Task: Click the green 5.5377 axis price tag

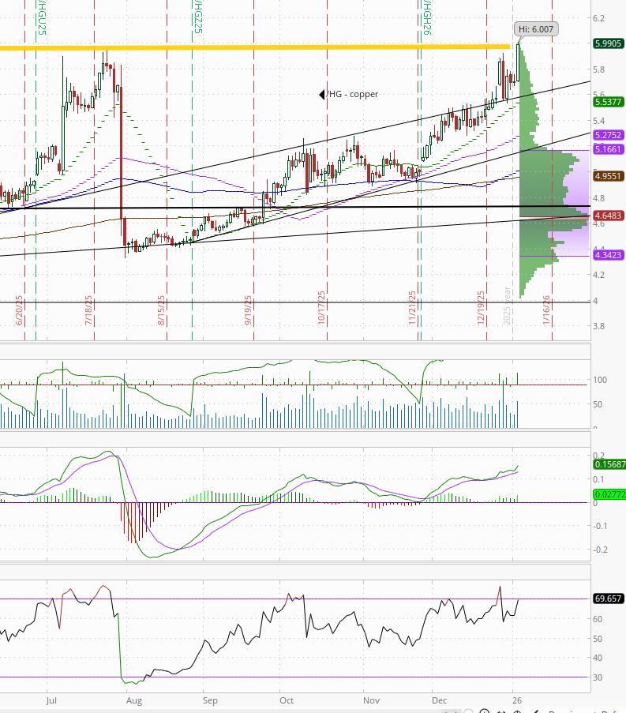Action: pyautogui.click(x=608, y=102)
